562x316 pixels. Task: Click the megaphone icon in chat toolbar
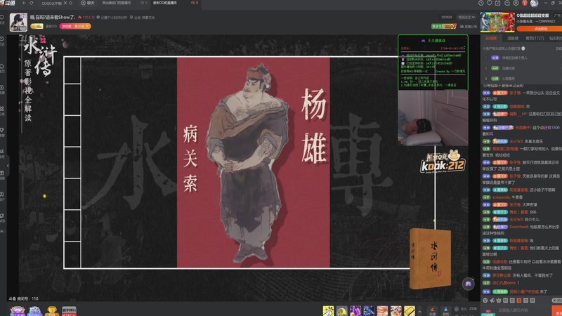(x=492, y=301)
